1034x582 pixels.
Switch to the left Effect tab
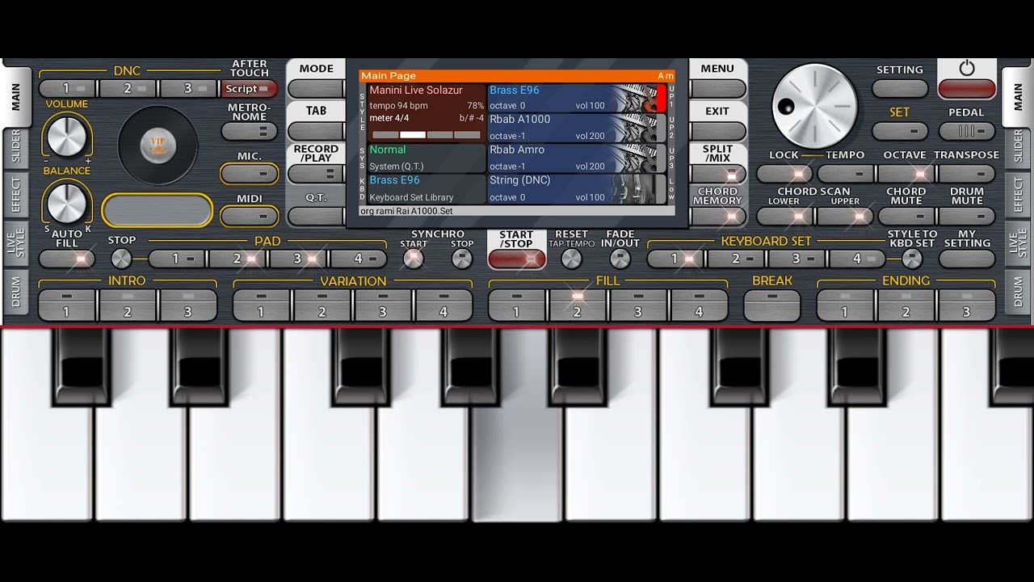pyautogui.click(x=16, y=195)
